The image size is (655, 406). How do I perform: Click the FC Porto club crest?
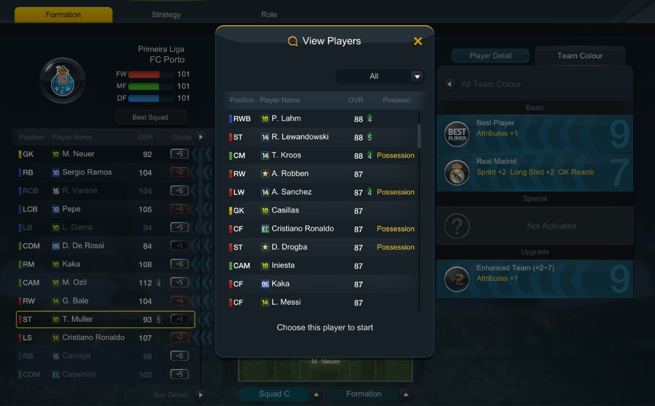tap(63, 80)
